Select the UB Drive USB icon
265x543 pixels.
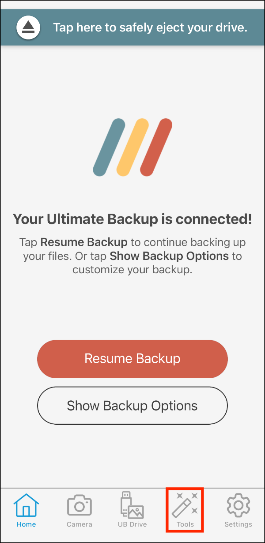tap(132, 505)
